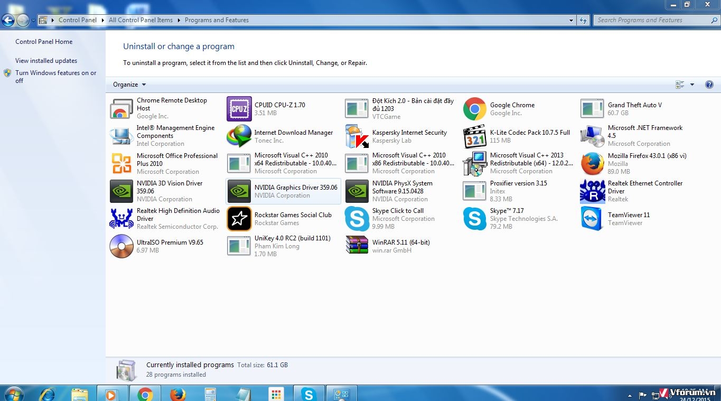Select the Grand Theft Auto V entry
The width and height of the screenshot is (721, 401).
click(x=638, y=109)
